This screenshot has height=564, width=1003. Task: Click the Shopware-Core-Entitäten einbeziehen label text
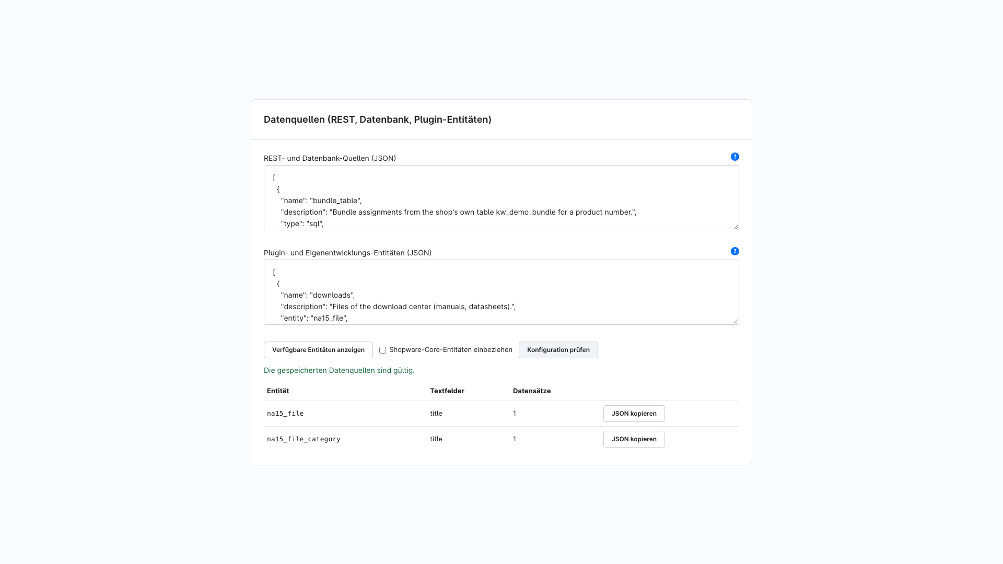click(x=451, y=350)
